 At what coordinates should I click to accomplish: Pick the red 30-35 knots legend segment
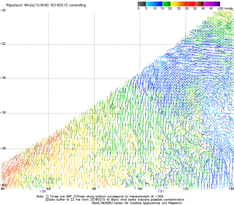191,4
